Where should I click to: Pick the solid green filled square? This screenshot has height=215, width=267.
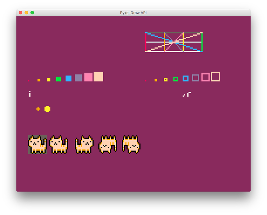click(58, 79)
